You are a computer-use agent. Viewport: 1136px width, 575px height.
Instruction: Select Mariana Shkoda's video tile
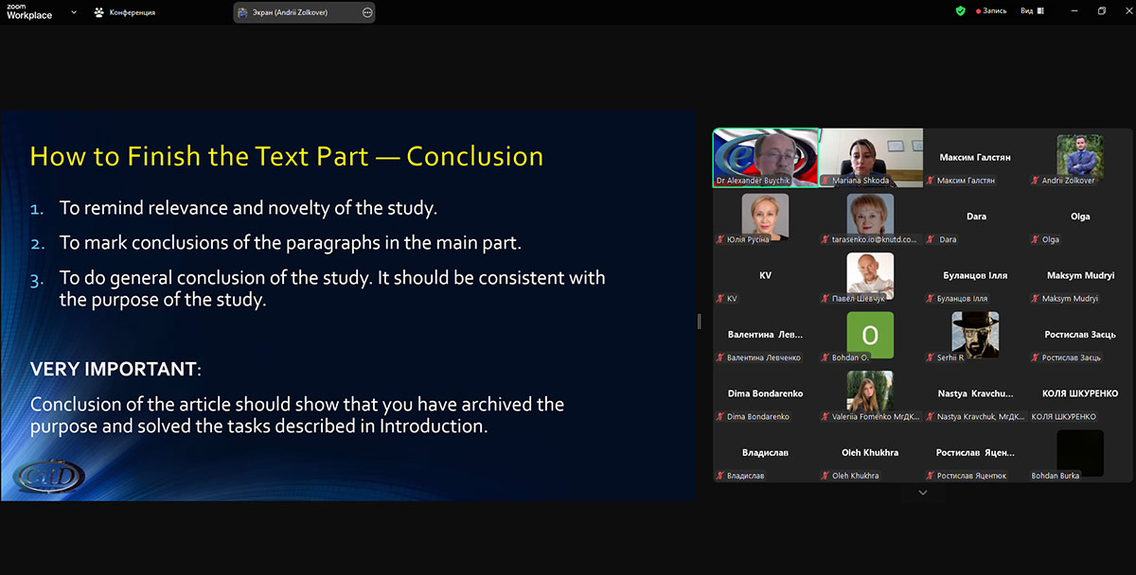pyautogui.click(x=870, y=157)
